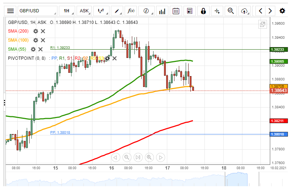Click the PP: 1.38018 line label

(60, 132)
